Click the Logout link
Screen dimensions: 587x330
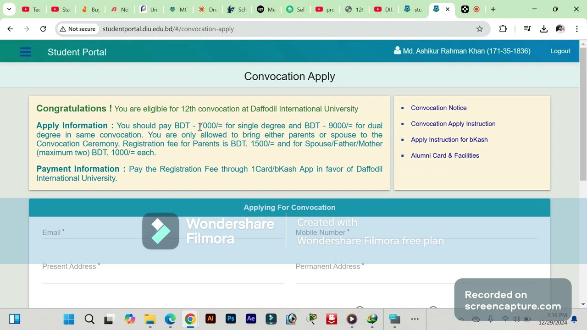pos(560,51)
